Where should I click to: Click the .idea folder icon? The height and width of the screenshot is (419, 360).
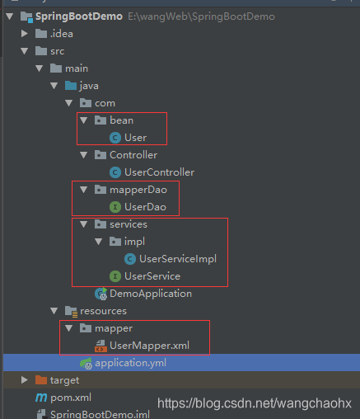(41, 34)
